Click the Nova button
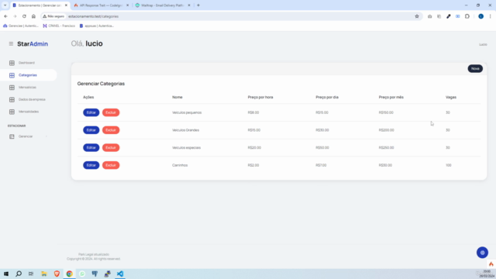The height and width of the screenshot is (279, 496). [475, 69]
